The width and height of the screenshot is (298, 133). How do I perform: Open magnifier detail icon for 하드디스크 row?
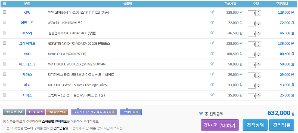coord(212,64)
